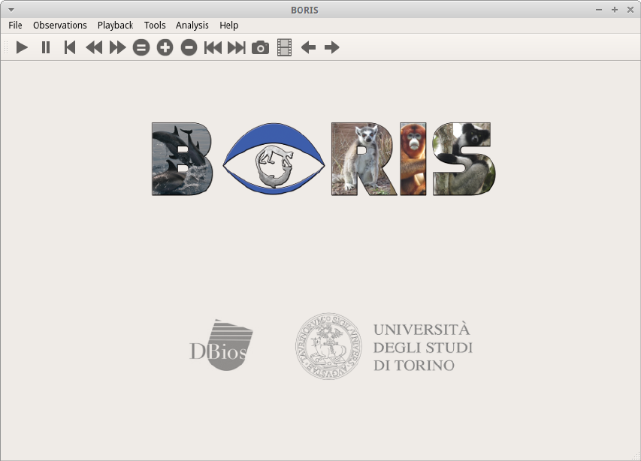Go to next media file
641x461 pixels.
pos(237,47)
